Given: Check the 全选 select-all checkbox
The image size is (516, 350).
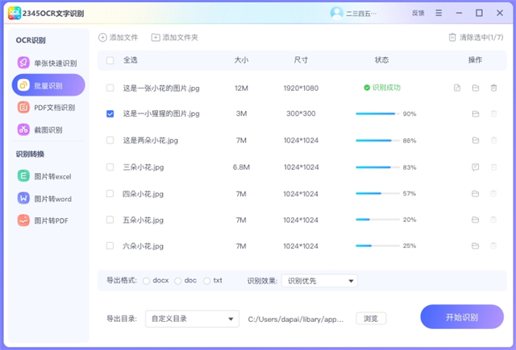Looking at the screenshot, I should 110,60.
